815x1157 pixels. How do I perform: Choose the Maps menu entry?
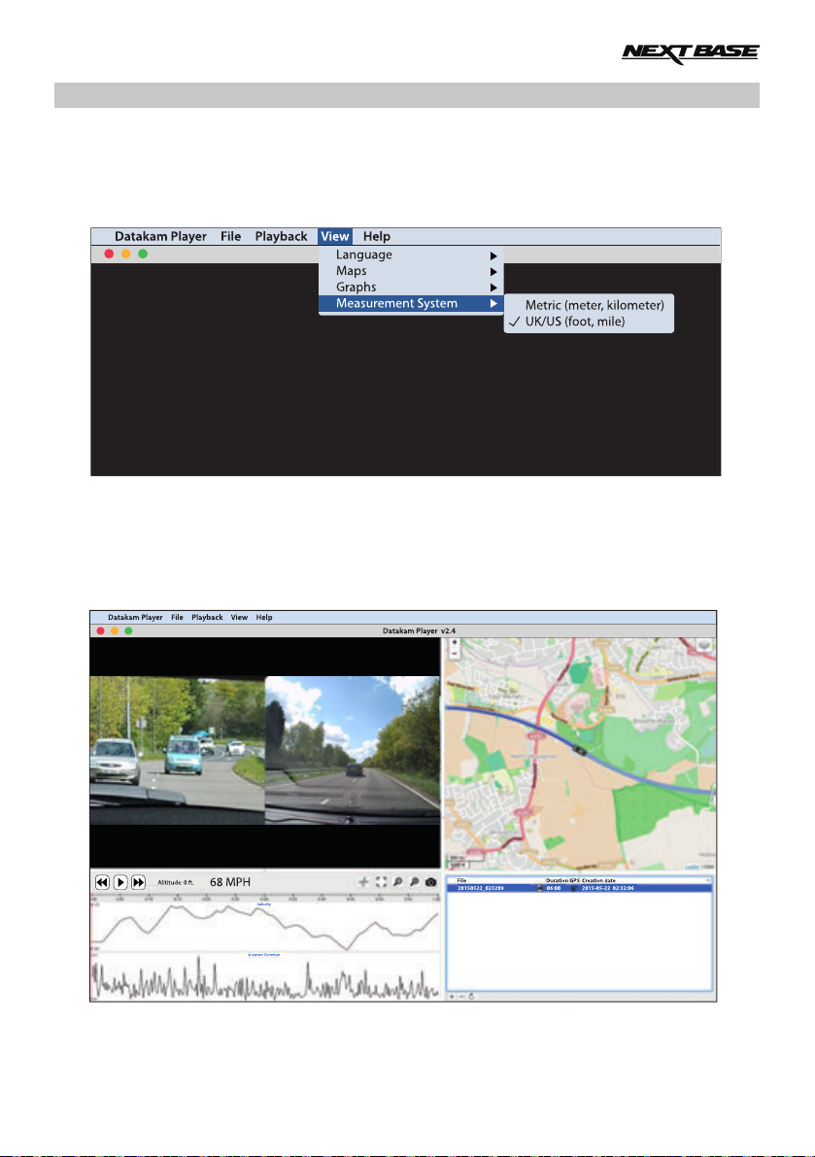point(411,271)
